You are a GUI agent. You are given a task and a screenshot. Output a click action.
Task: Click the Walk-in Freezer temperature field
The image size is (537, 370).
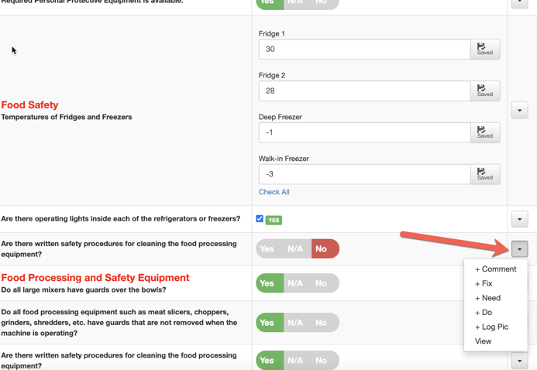[x=364, y=174]
